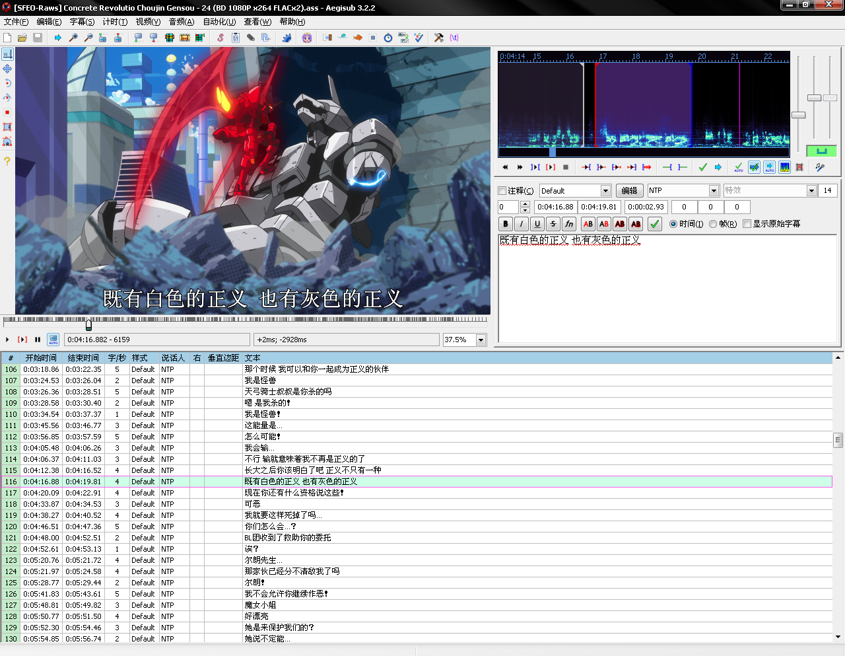
Task: Launch the ASSDraw girl face icon
Action: [x=307, y=38]
